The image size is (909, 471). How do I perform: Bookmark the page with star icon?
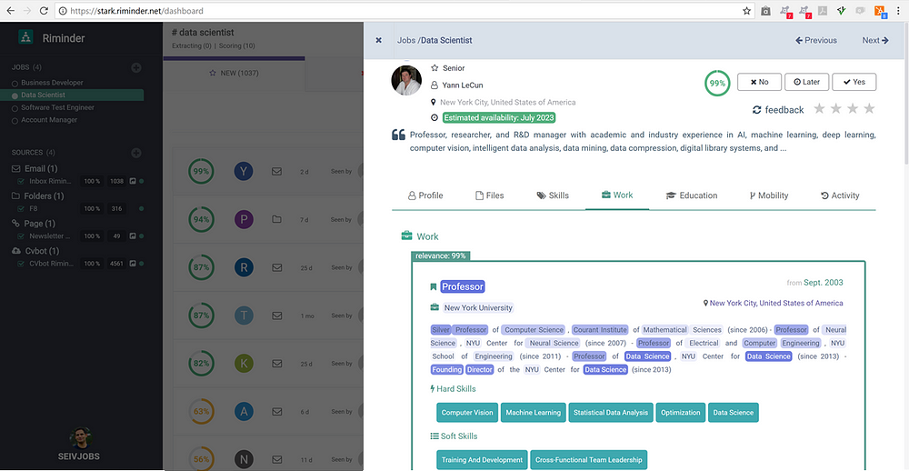(x=746, y=10)
